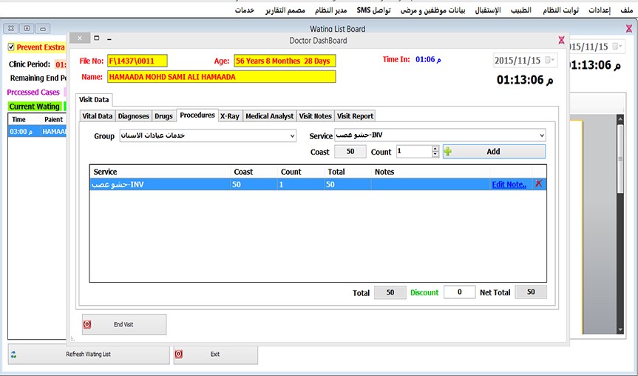Delete the service row with red X

(x=539, y=184)
